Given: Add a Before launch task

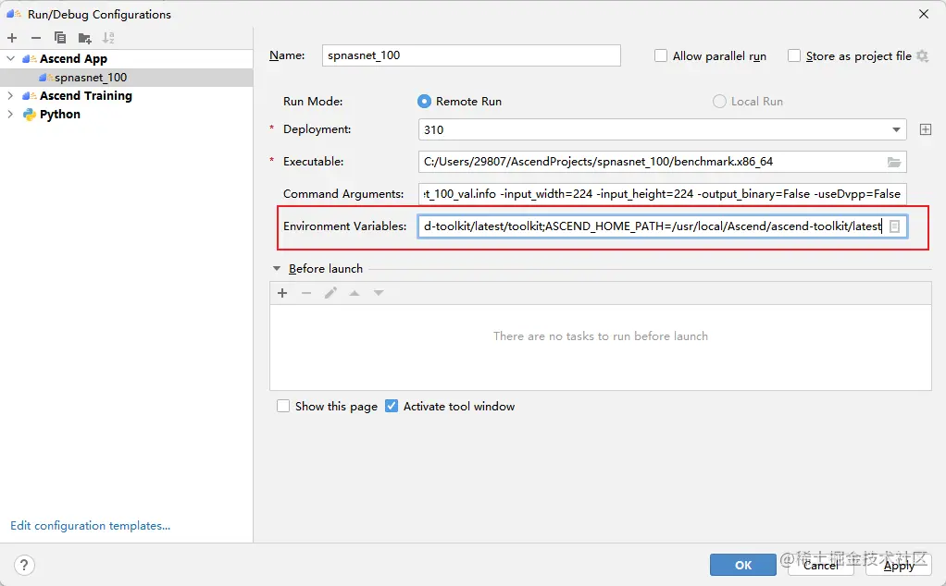Looking at the screenshot, I should [282, 293].
